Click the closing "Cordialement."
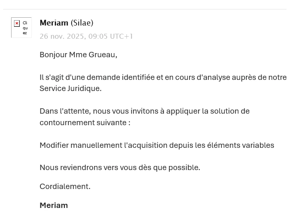Image resolution: width=297 pixels, height=217 pixels. pyautogui.click(x=65, y=187)
